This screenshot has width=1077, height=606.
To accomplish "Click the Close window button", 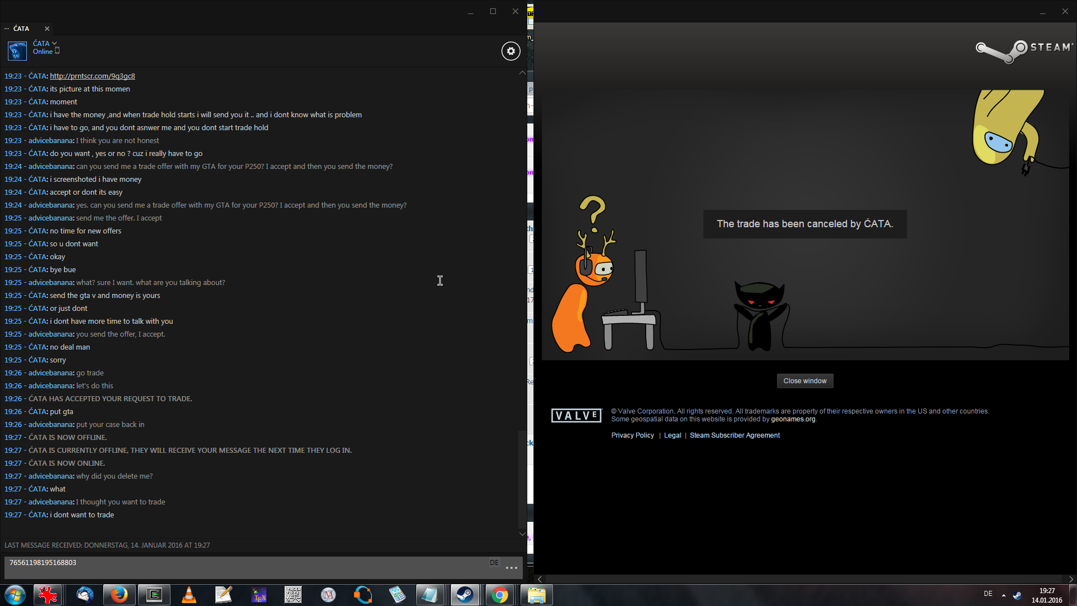I will pos(804,381).
